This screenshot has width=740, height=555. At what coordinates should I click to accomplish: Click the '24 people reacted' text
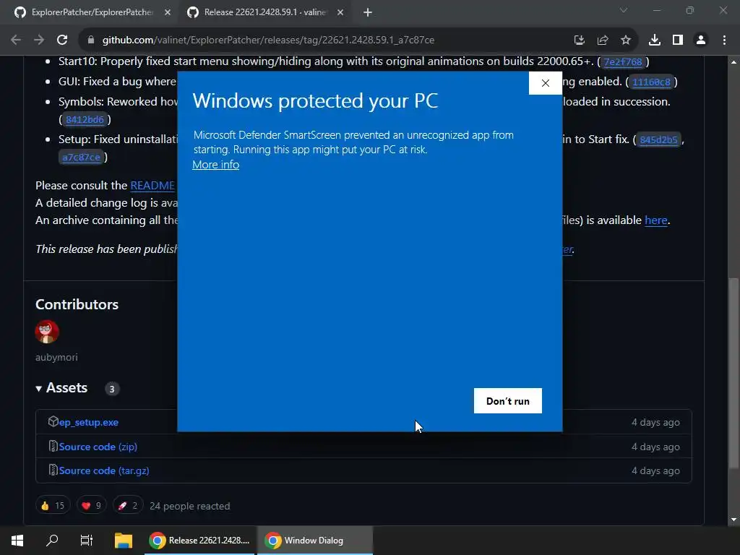click(190, 506)
